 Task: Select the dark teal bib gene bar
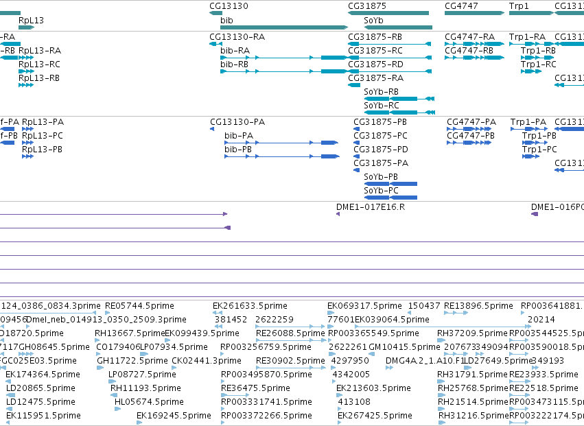(284, 27)
